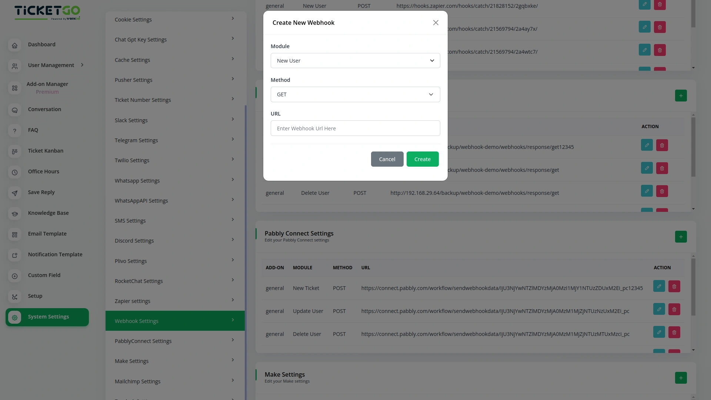Select the Custom Field sidebar icon
The height and width of the screenshot is (400, 711).
click(15, 276)
